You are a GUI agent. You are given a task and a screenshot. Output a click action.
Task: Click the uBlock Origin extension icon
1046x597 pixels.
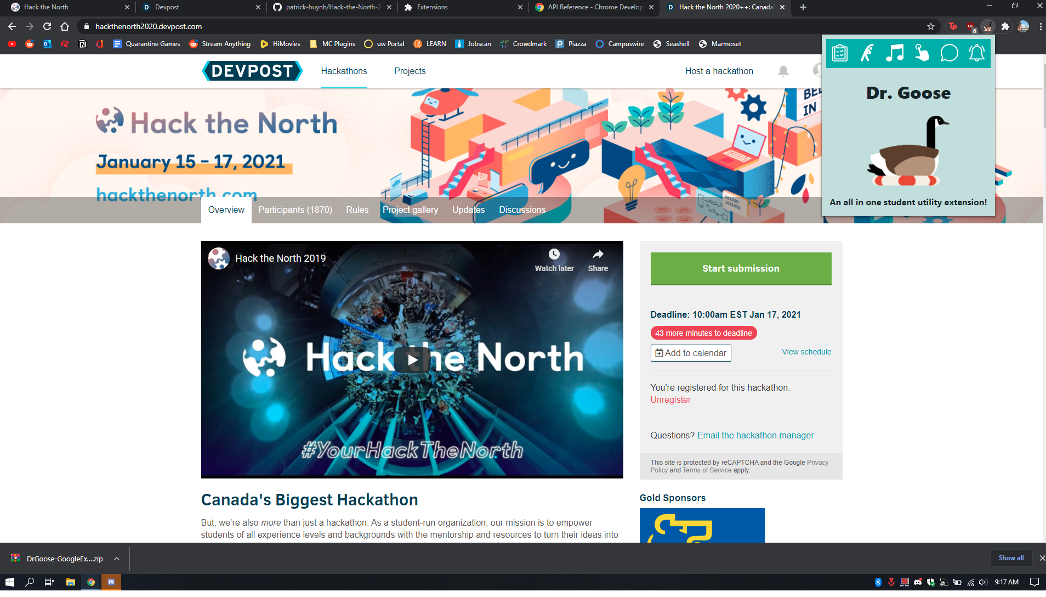[x=971, y=26]
